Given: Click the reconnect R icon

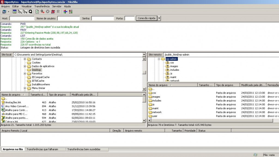Looking at the screenshot, I should pyautogui.click(x=58, y=12).
